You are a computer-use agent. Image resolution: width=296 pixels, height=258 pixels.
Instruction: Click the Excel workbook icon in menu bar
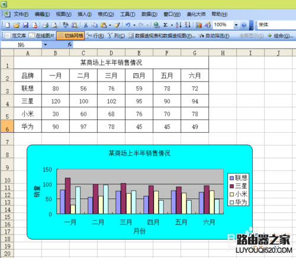point(7,14)
